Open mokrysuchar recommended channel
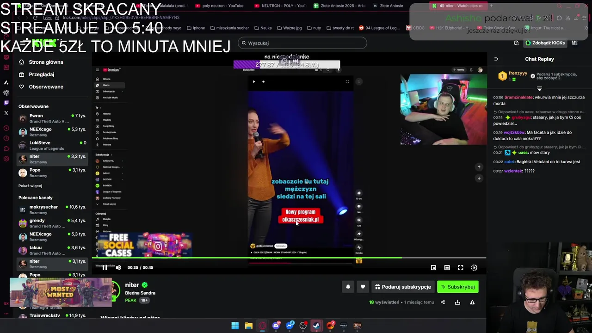Image resolution: width=592 pixels, height=333 pixels. tap(52, 210)
